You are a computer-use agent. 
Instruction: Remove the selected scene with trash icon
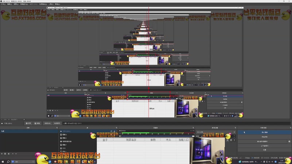5,154
